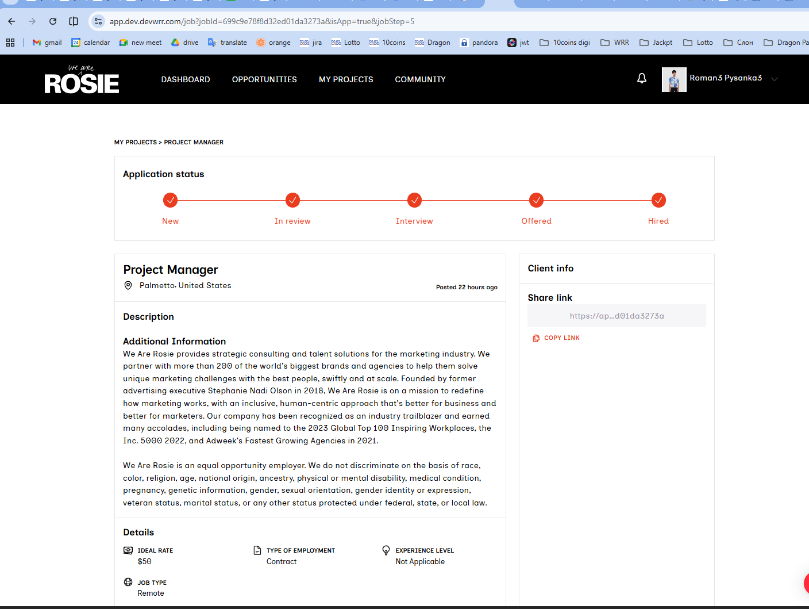Open the orange bookmark
Viewport: 809px width, 609px height.
pos(273,43)
